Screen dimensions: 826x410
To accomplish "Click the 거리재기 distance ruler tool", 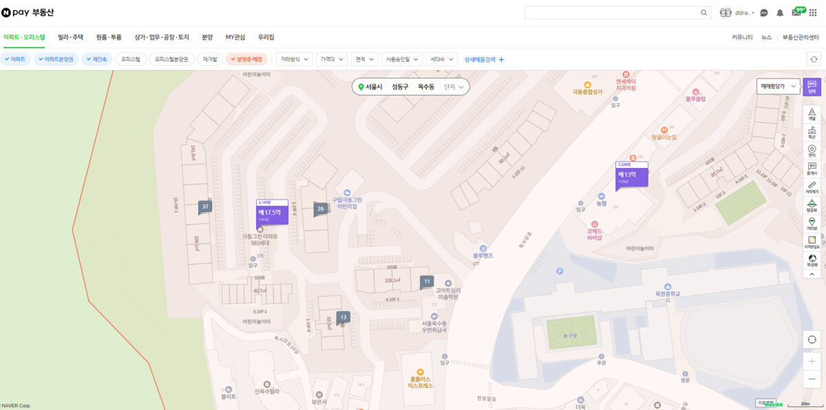I will (x=812, y=188).
